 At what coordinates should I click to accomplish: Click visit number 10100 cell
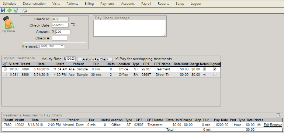pyautogui.click(x=14, y=69)
